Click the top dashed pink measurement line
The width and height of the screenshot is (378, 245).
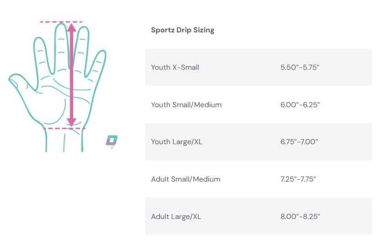tap(61, 22)
